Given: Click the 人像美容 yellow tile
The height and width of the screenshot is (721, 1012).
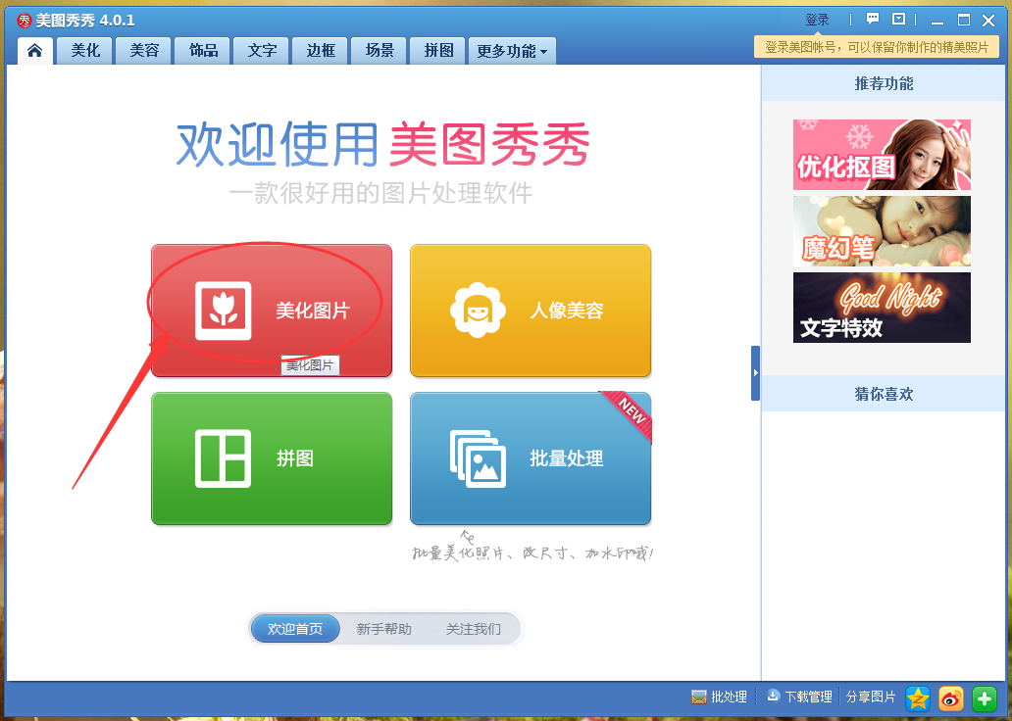Looking at the screenshot, I should pos(531,311).
